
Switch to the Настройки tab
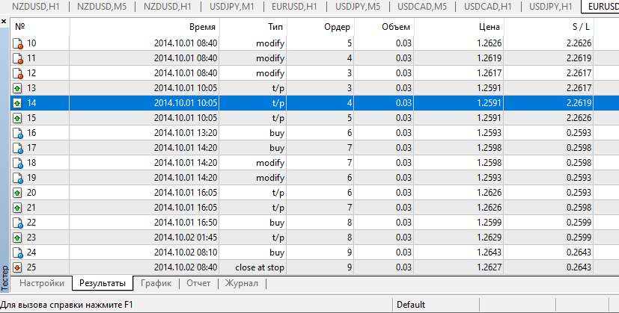point(42,283)
